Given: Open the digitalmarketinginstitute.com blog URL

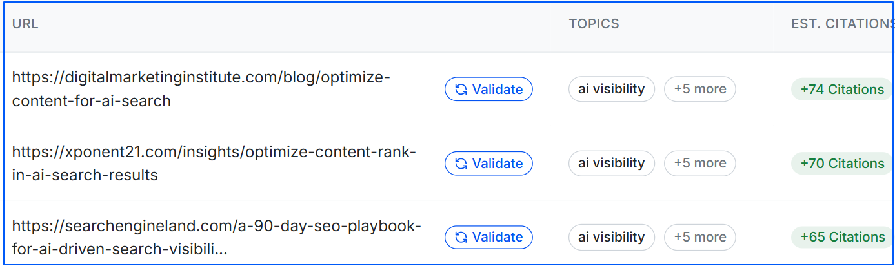Looking at the screenshot, I should 201,90.
